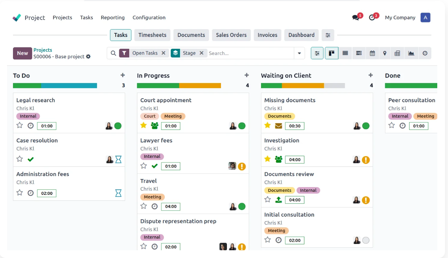
Task: Toggle star on Initial consultation task
Action: pyautogui.click(x=268, y=240)
